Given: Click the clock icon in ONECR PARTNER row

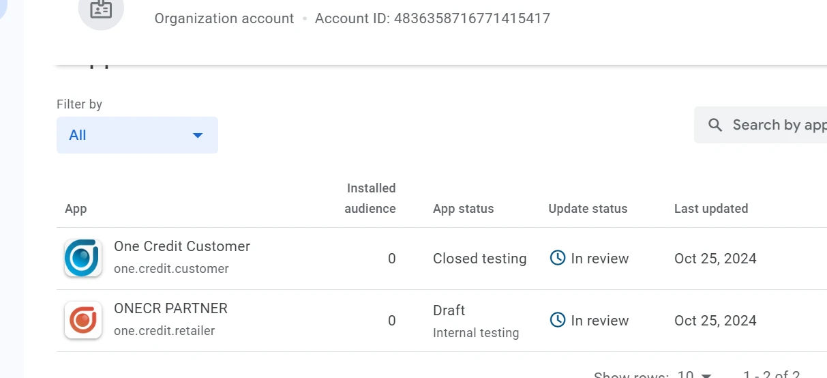Looking at the screenshot, I should coord(558,320).
